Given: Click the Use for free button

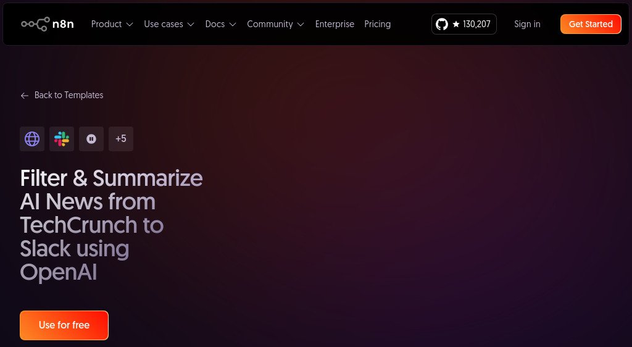Looking at the screenshot, I should click(64, 325).
